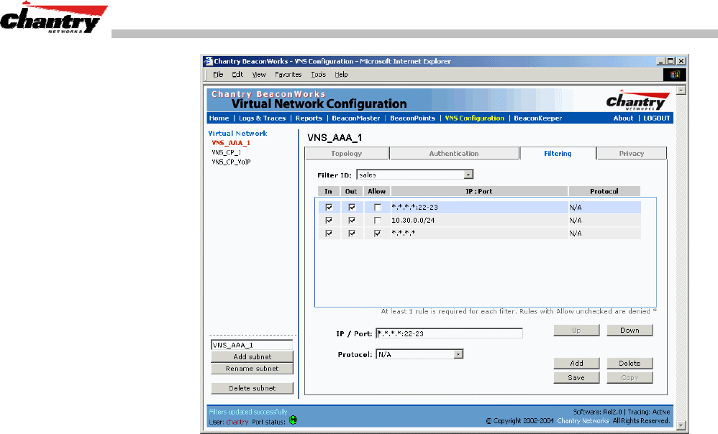This screenshot has width=718, height=434.
Task: Open the Favorites menu
Action: click(288, 75)
